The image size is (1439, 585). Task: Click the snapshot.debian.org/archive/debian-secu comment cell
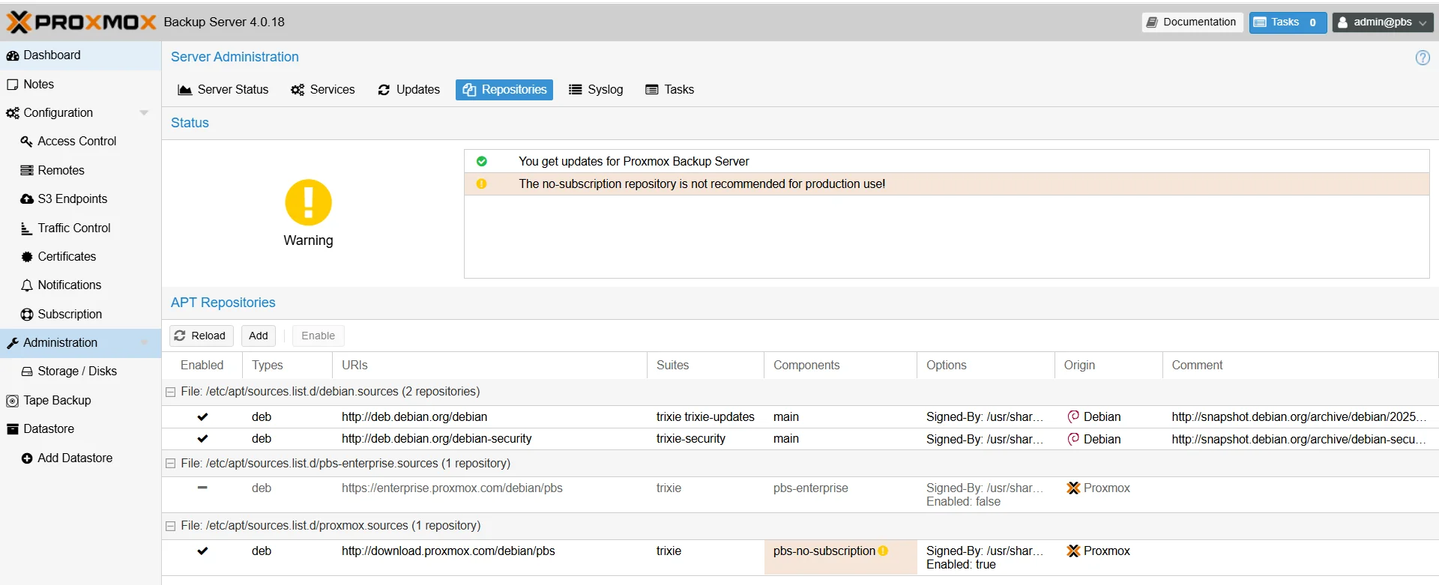[x=1299, y=440]
